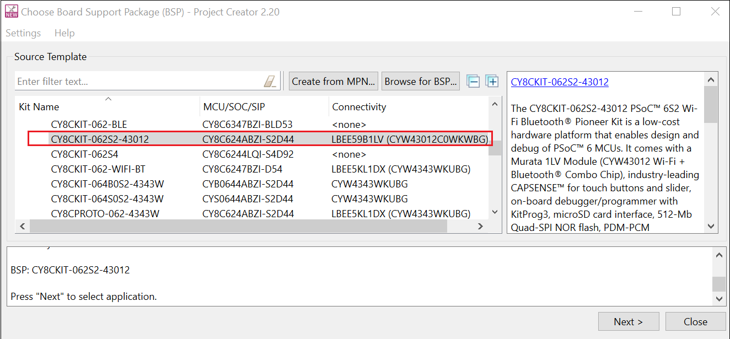Click the message log scroll up arrow

click(x=719, y=255)
